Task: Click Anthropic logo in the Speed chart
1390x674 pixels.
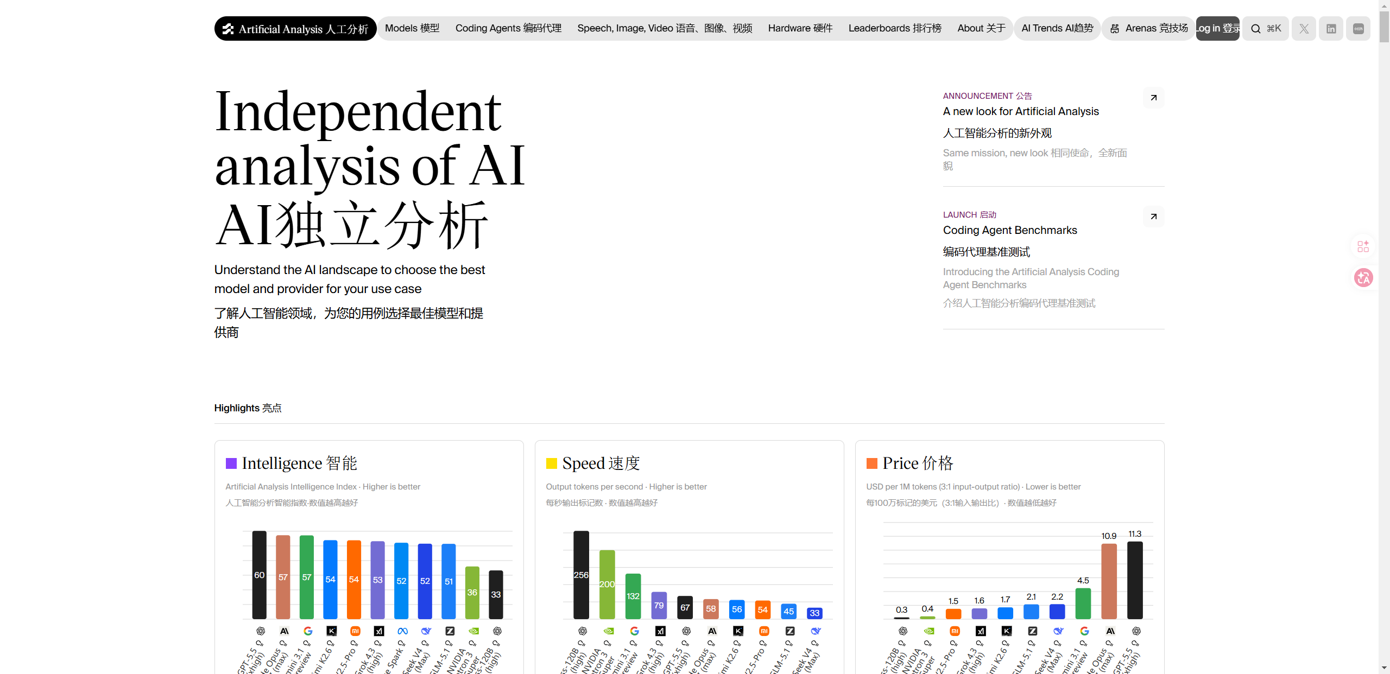Action: tap(712, 631)
